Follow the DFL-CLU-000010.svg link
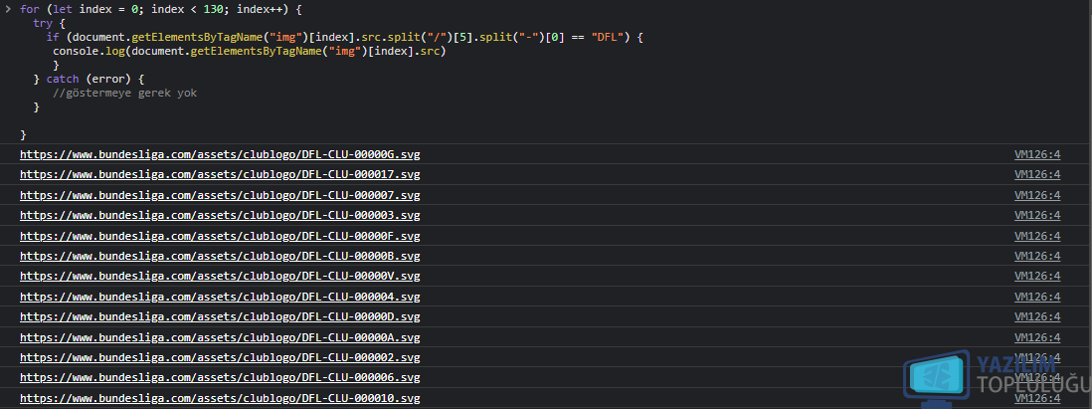 220,398
